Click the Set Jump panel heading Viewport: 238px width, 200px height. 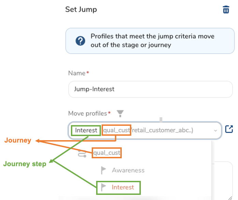pyautogui.click(x=81, y=10)
